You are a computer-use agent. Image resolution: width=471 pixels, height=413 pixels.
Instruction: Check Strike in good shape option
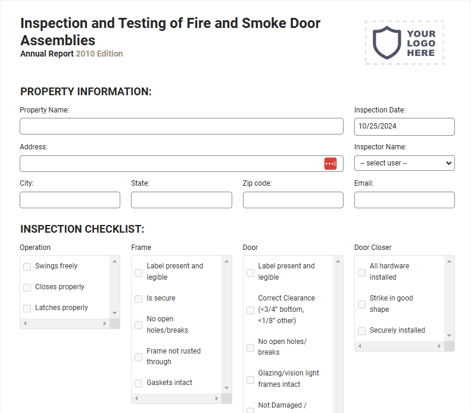(x=361, y=304)
